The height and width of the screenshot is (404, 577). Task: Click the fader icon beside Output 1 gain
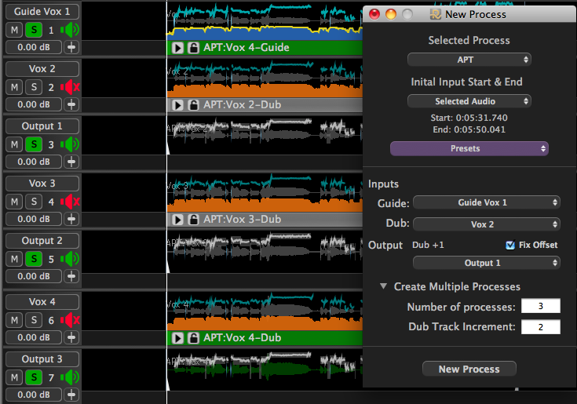click(x=72, y=162)
